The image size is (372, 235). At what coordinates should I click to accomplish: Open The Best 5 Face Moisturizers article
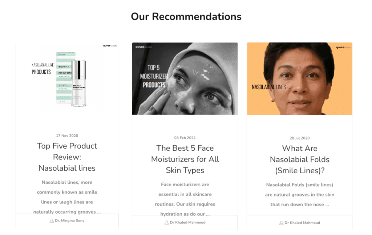(x=185, y=159)
